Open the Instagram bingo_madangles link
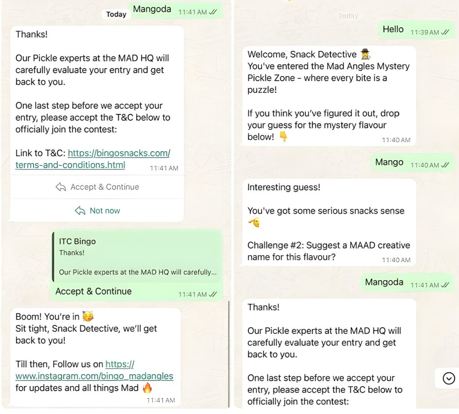 click(94, 370)
